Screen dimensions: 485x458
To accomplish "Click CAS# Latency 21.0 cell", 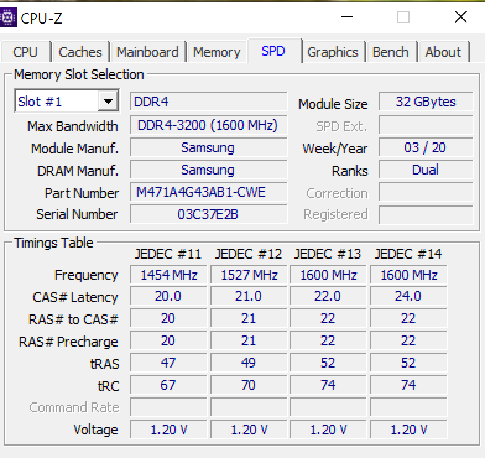I will point(249,296).
